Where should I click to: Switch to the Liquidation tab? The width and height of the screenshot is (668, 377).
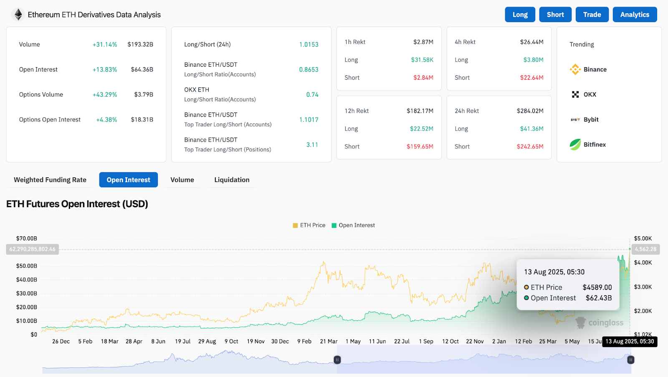tap(232, 180)
